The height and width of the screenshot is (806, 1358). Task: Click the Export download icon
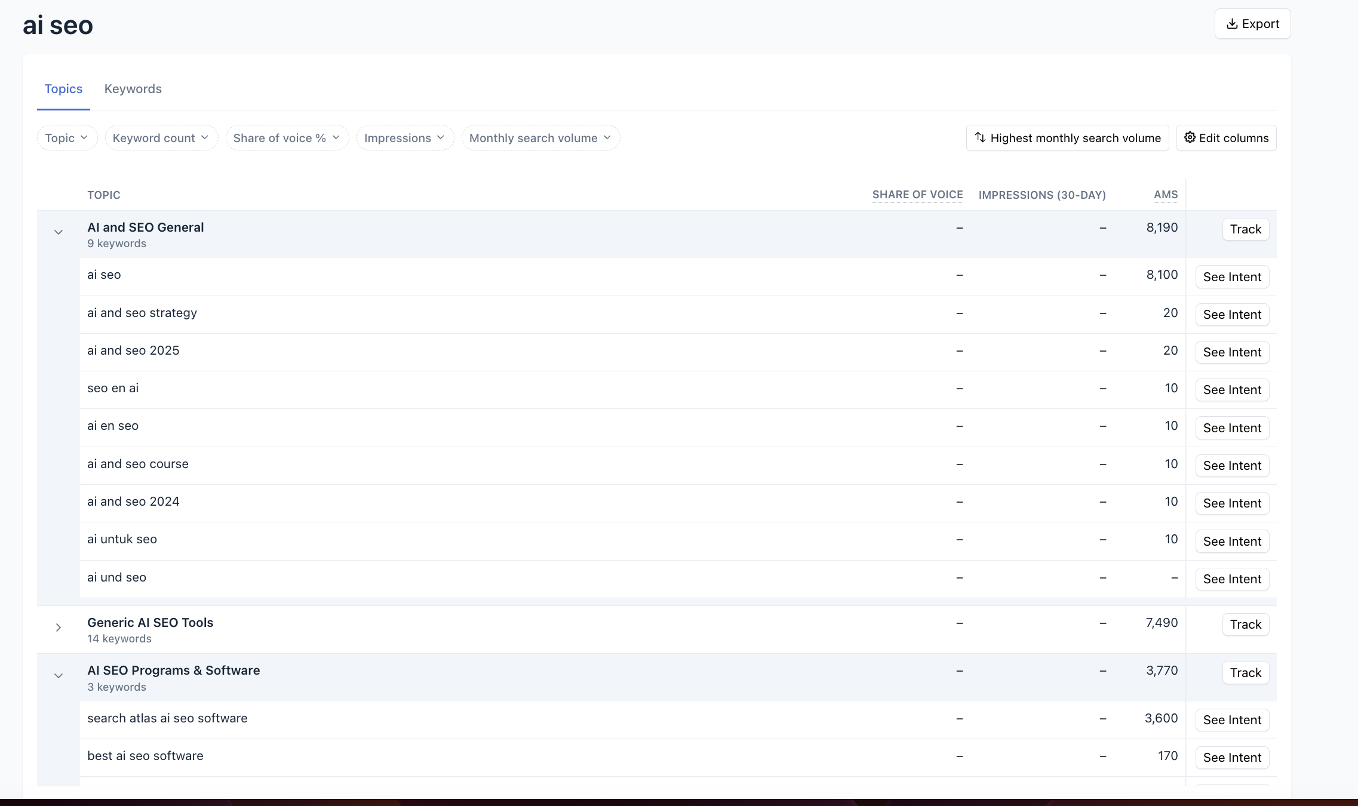point(1231,24)
